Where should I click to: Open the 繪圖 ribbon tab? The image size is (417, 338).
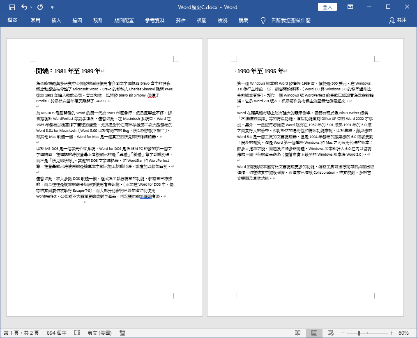77,20
